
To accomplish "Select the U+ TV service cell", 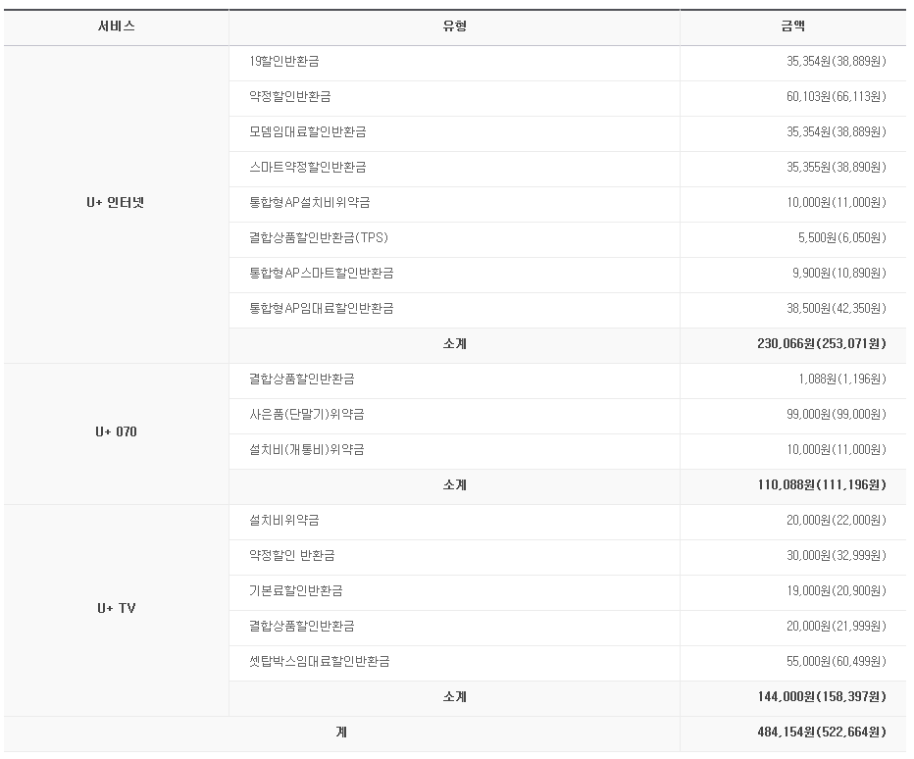I will 116,609.
